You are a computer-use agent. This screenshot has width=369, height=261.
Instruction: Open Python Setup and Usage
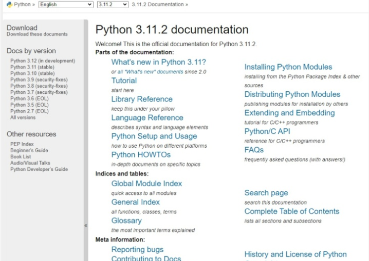click(x=154, y=136)
